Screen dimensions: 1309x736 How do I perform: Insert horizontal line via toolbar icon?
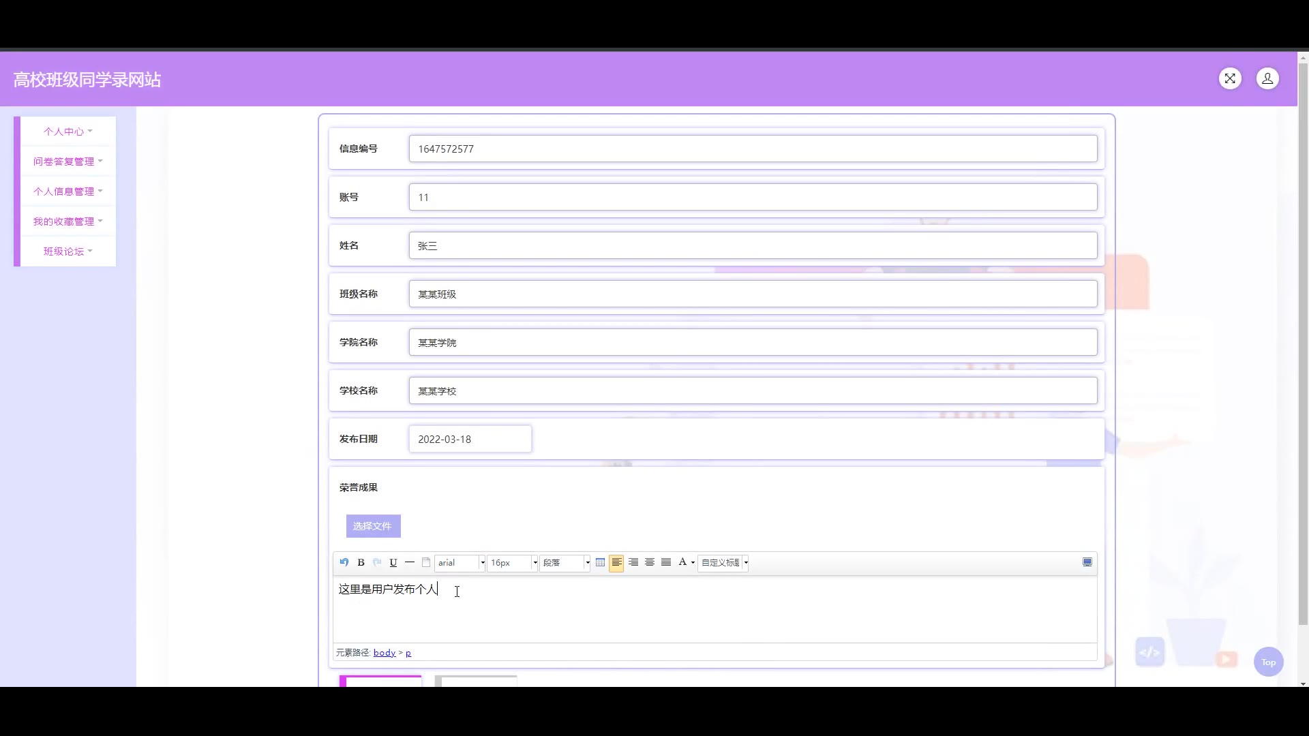[410, 562]
